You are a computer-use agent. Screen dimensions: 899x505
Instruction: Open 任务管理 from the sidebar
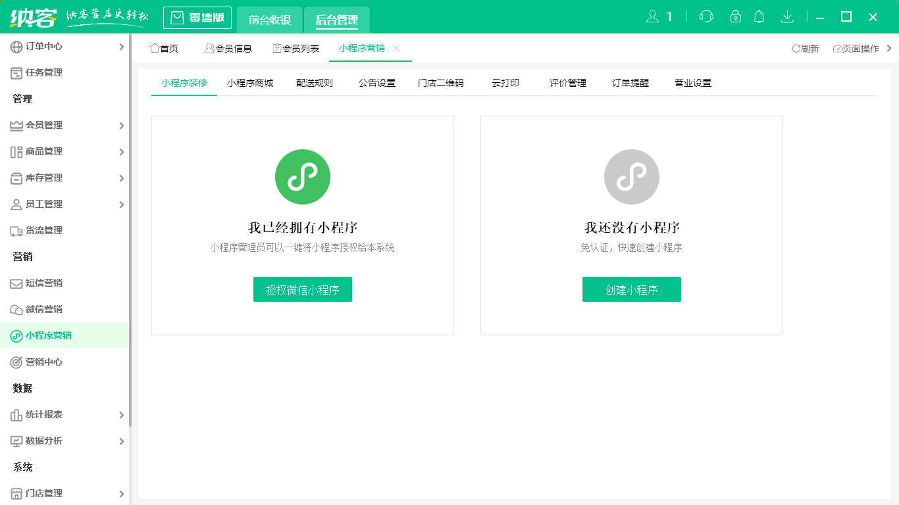pyautogui.click(x=38, y=72)
